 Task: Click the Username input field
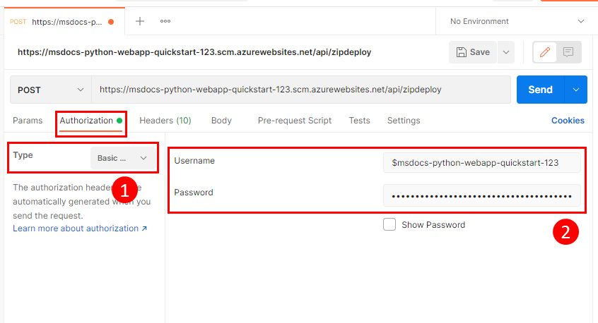click(x=481, y=162)
